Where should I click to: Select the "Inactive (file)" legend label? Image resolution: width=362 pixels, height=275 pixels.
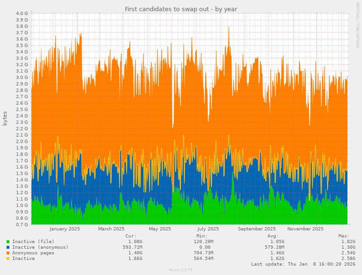coord(33,242)
